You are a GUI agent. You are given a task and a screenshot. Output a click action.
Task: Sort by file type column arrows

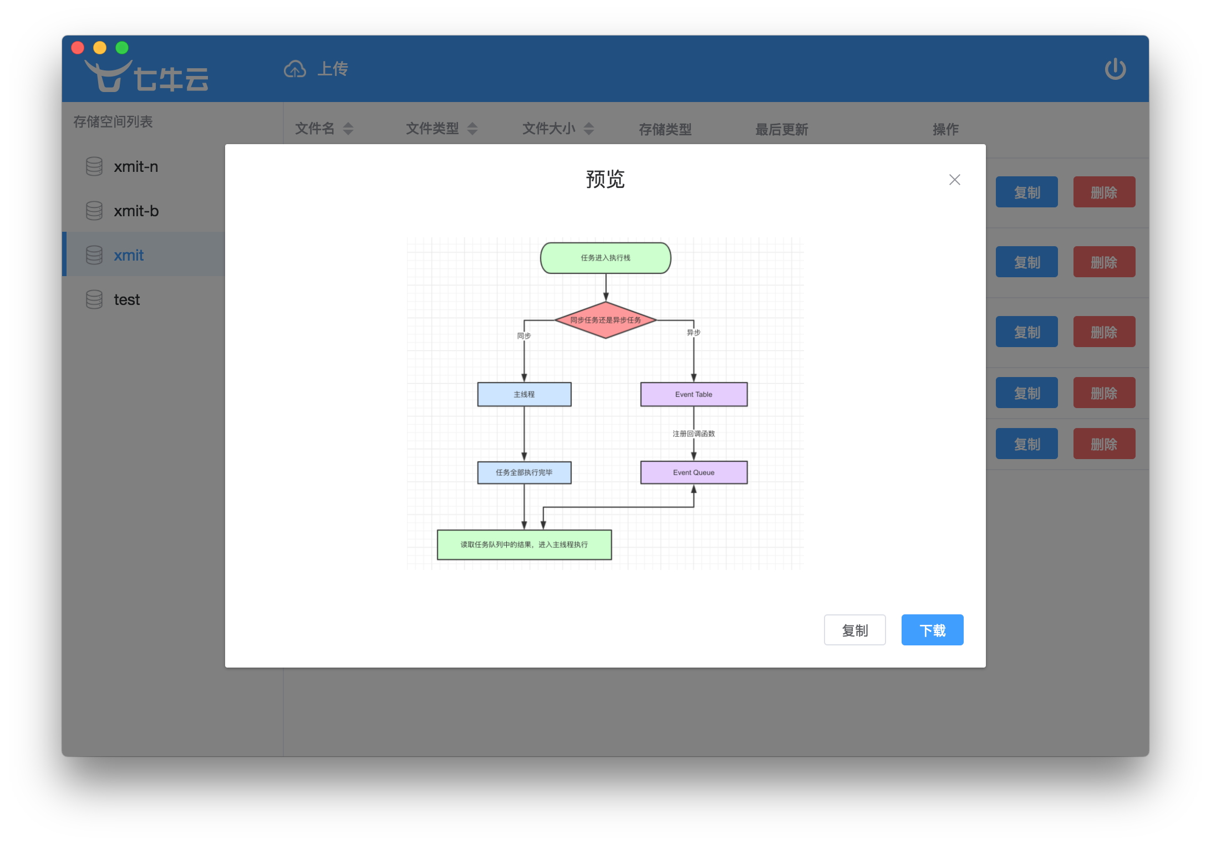click(x=472, y=129)
